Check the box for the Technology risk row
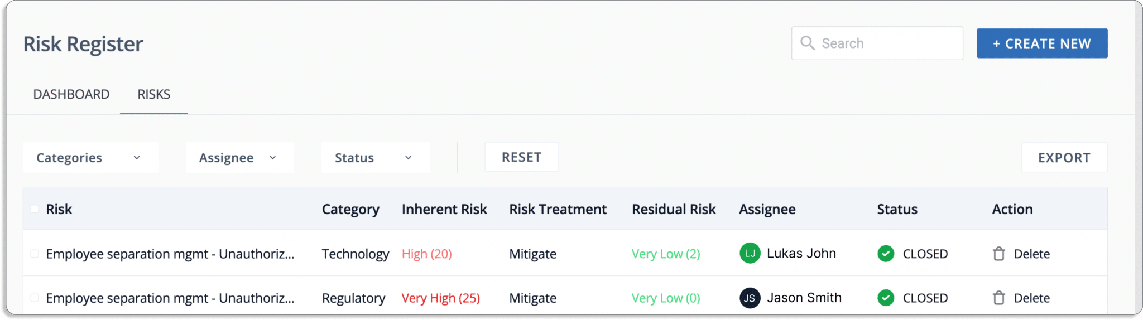Screen dimensions: 1143x320 click(35, 254)
